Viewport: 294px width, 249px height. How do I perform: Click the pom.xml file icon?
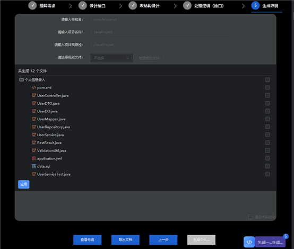[34, 87]
